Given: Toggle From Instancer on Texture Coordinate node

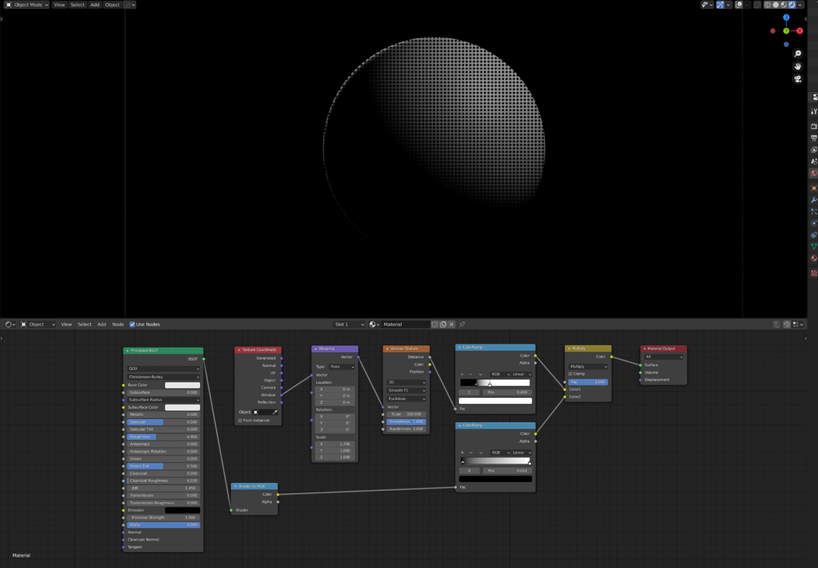Looking at the screenshot, I should pos(240,420).
